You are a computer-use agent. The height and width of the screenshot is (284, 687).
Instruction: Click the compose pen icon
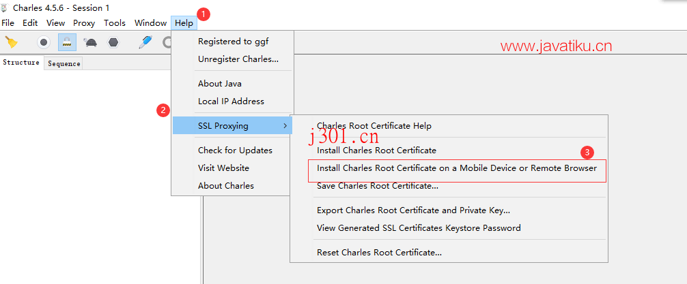pyautogui.click(x=145, y=42)
